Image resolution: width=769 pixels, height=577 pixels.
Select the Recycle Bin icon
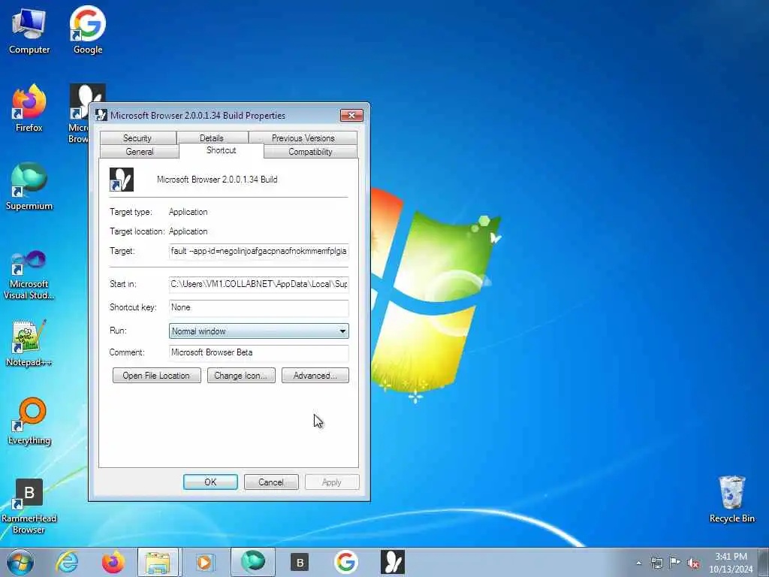731,499
